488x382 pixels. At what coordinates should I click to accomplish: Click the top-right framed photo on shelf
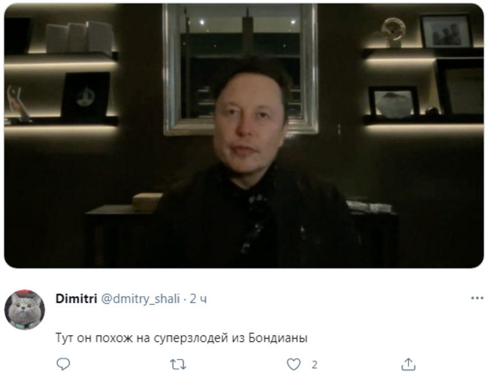click(x=446, y=31)
